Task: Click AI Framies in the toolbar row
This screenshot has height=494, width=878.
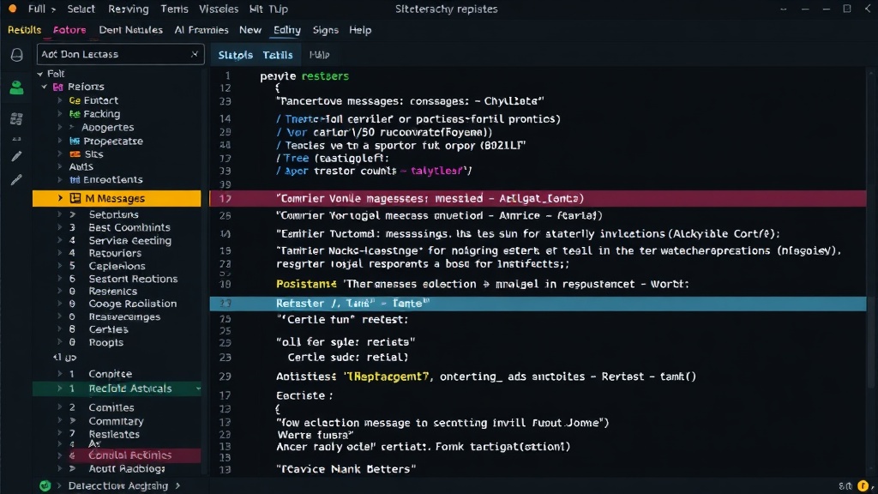Action: pyautogui.click(x=201, y=30)
